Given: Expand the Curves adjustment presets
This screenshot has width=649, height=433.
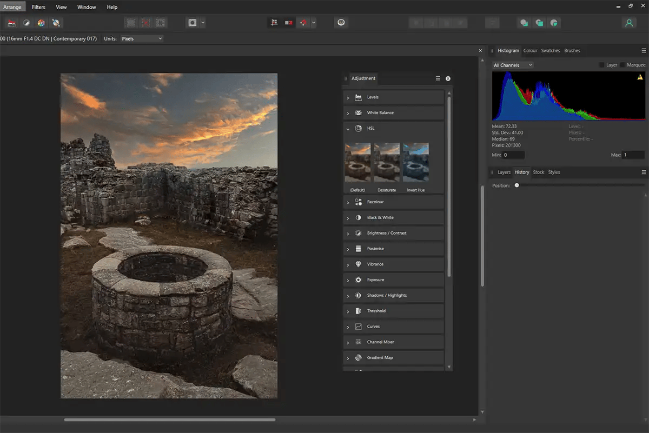Looking at the screenshot, I should tap(348, 327).
